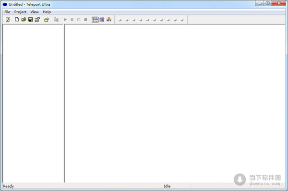Launch the New Project Wizard icon
The height and width of the screenshot is (191, 288).
point(8,20)
